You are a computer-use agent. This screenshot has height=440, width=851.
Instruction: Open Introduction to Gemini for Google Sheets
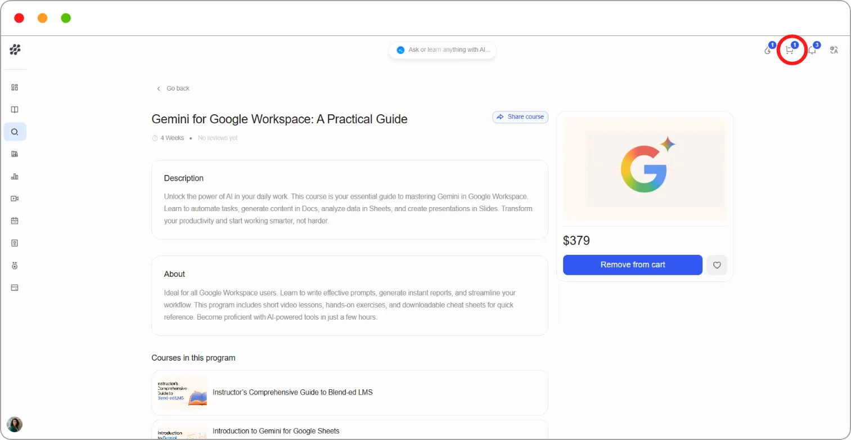click(x=349, y=430)
